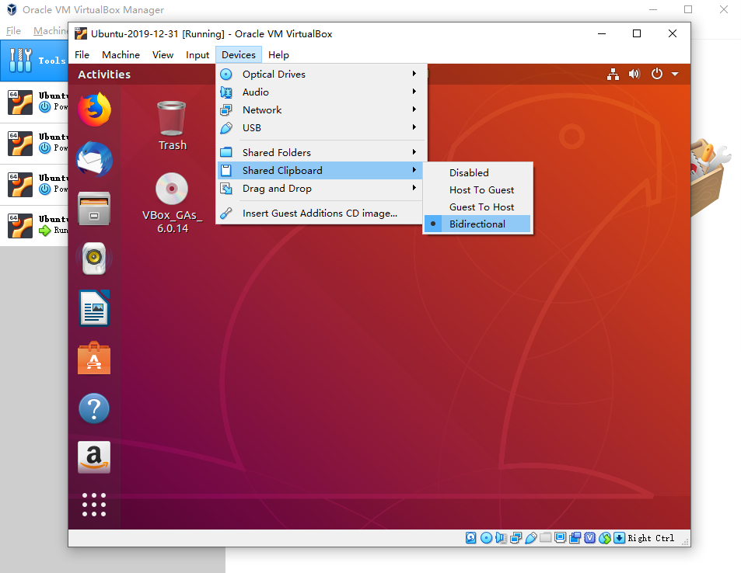The height and width of the screenshot is (573, 741).
Task: Click Ubuntu top bar power icon
Action: tap(657, 74)
